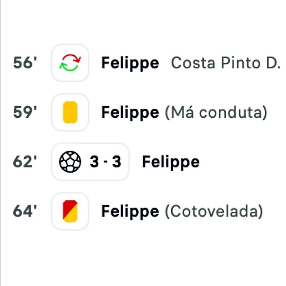
Task: Click the vertical divider line at left edge
Action: tap(0, 143)
